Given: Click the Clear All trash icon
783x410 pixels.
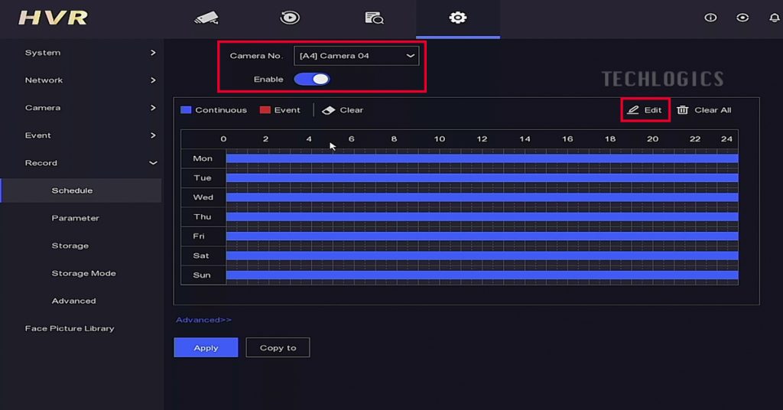Looking at the screenshot, I should point(683,110).
